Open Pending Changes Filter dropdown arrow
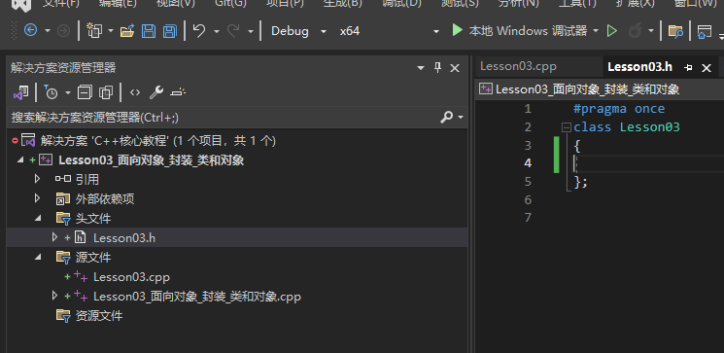 coord(68,93)
